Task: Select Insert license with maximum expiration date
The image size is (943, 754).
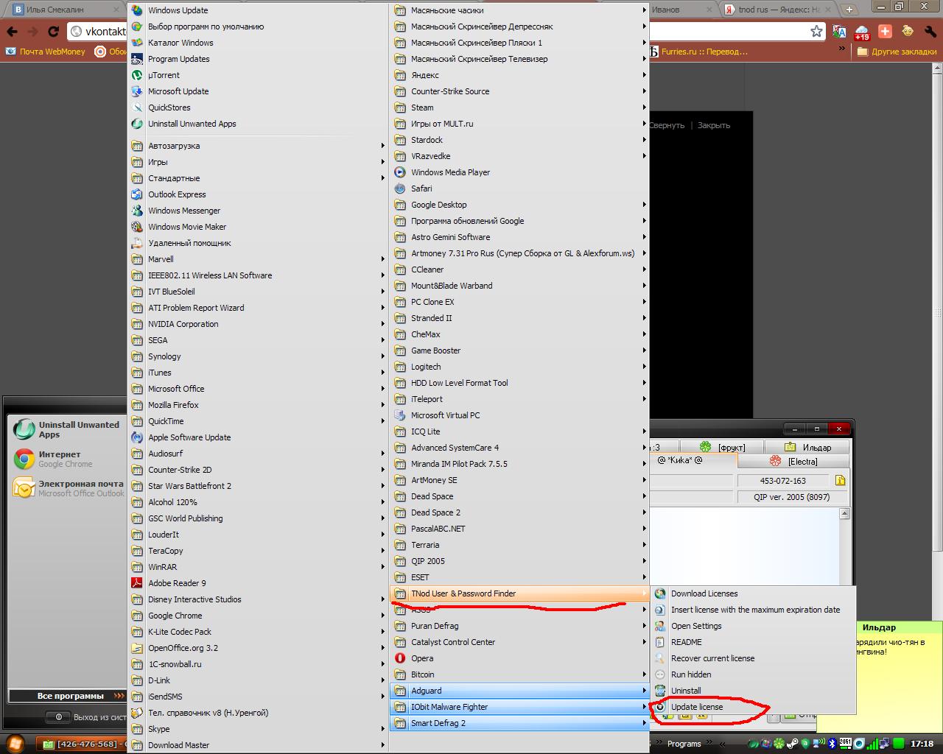Action: 753,610
